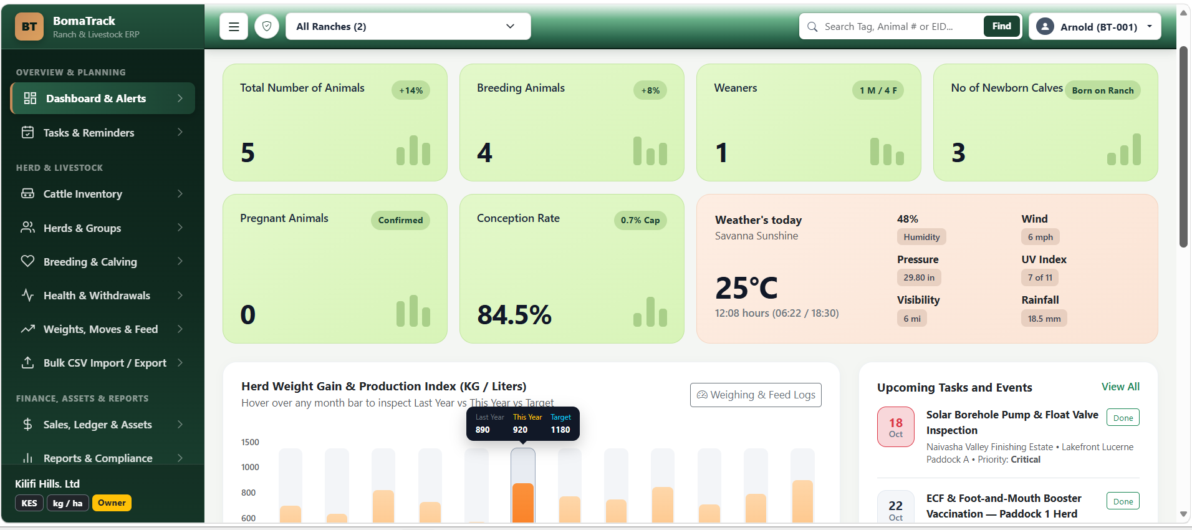Click the Health & Withdrawals pulse icon
Viewport: 1192px width, 530px height.
click(27, 295)
